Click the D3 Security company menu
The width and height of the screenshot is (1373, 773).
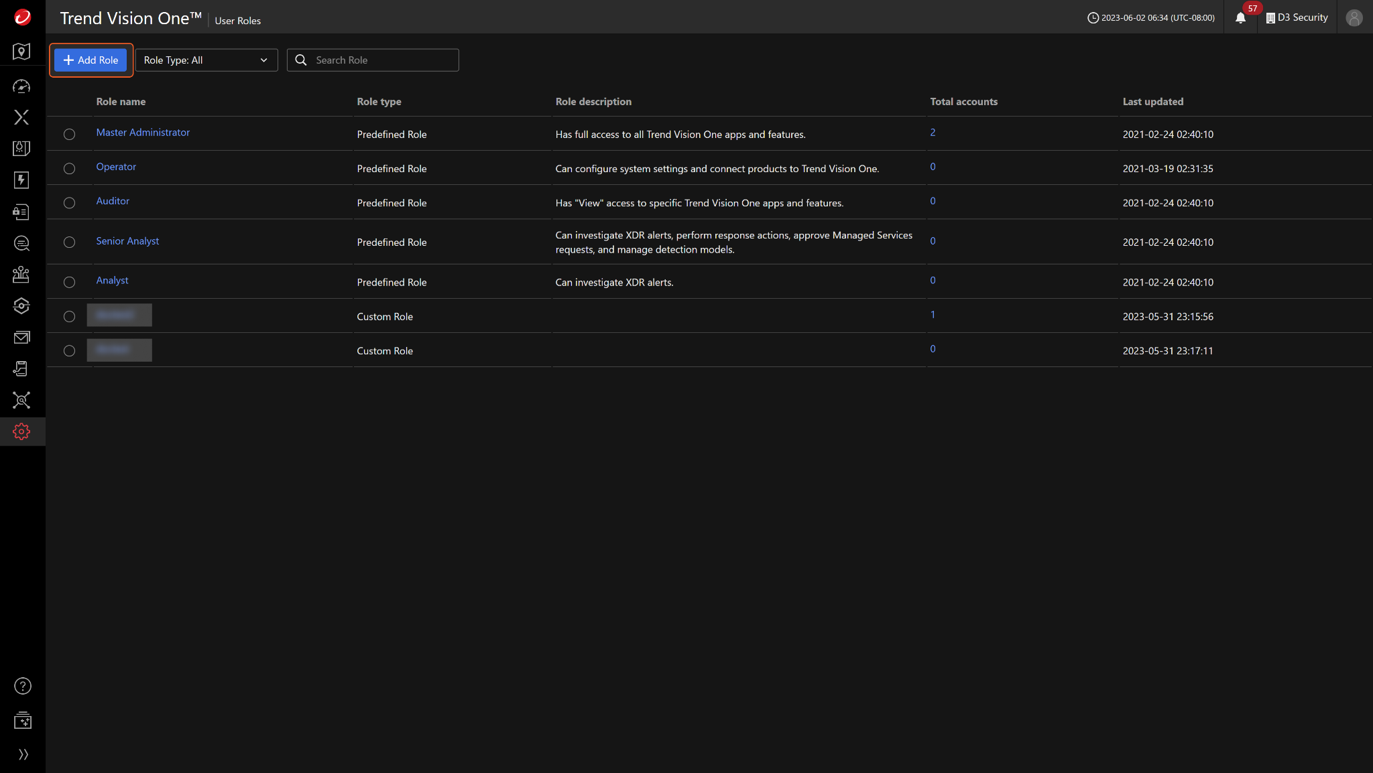click(1297, 18)
